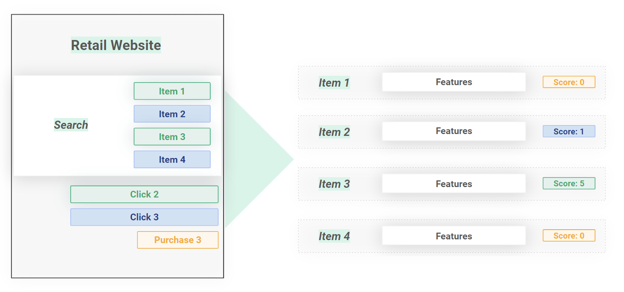Click the Score: 0 badge beside Item 1
The width and height of the screenshot is (624, 292).
coord(569,82)
